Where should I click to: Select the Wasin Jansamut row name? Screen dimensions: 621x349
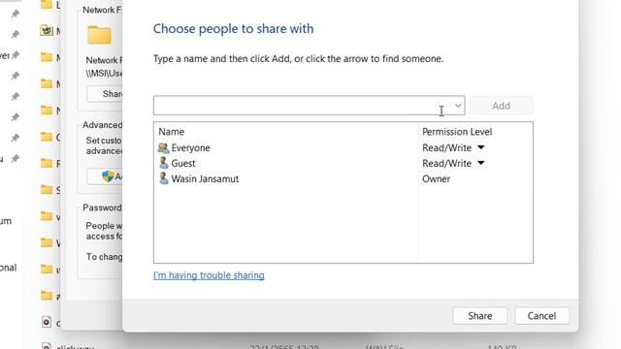[205, 178]
